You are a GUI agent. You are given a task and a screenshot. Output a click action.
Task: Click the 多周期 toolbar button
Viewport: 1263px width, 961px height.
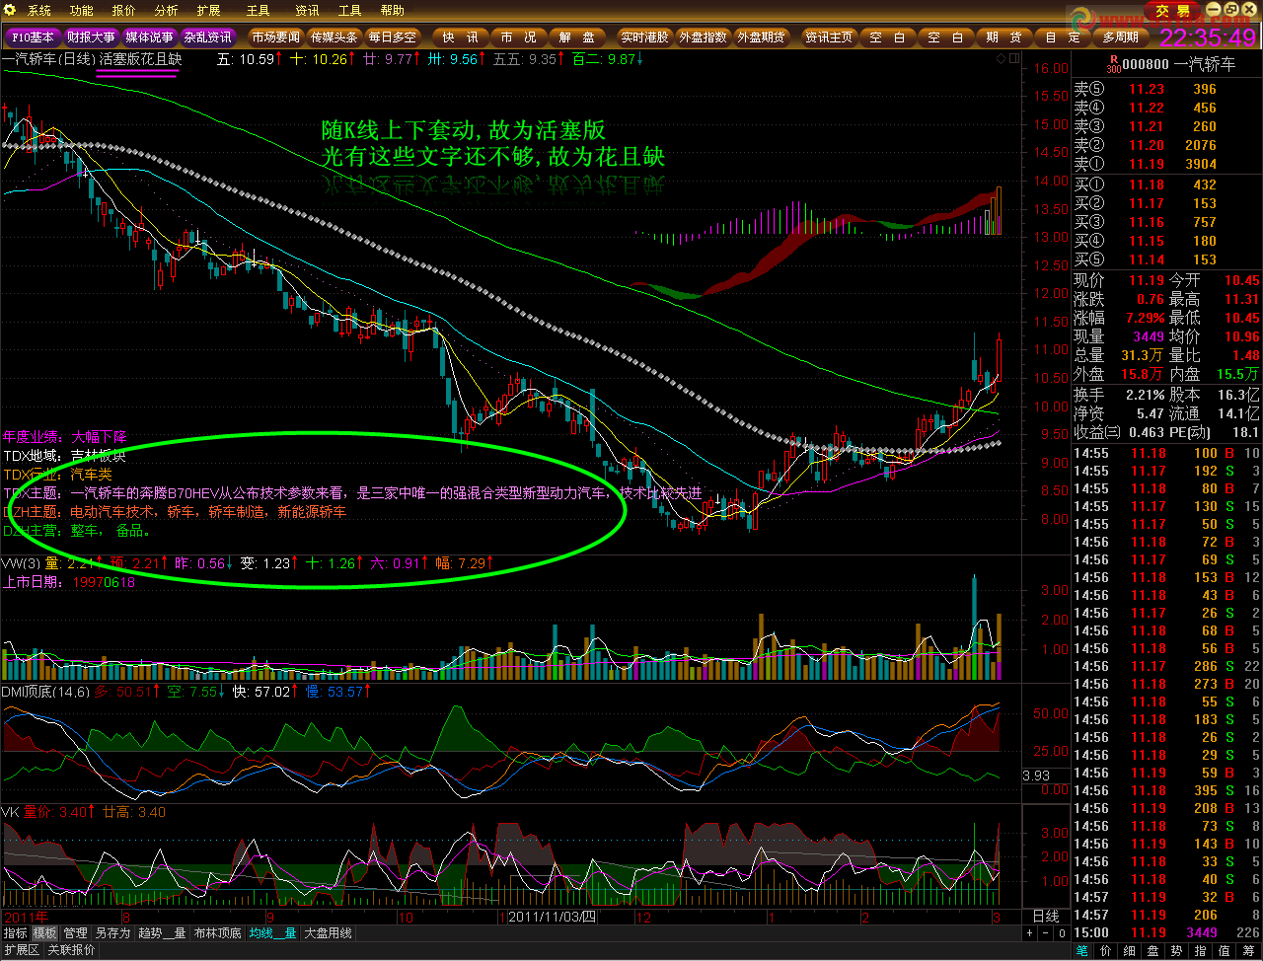[x=1120, y=37]
